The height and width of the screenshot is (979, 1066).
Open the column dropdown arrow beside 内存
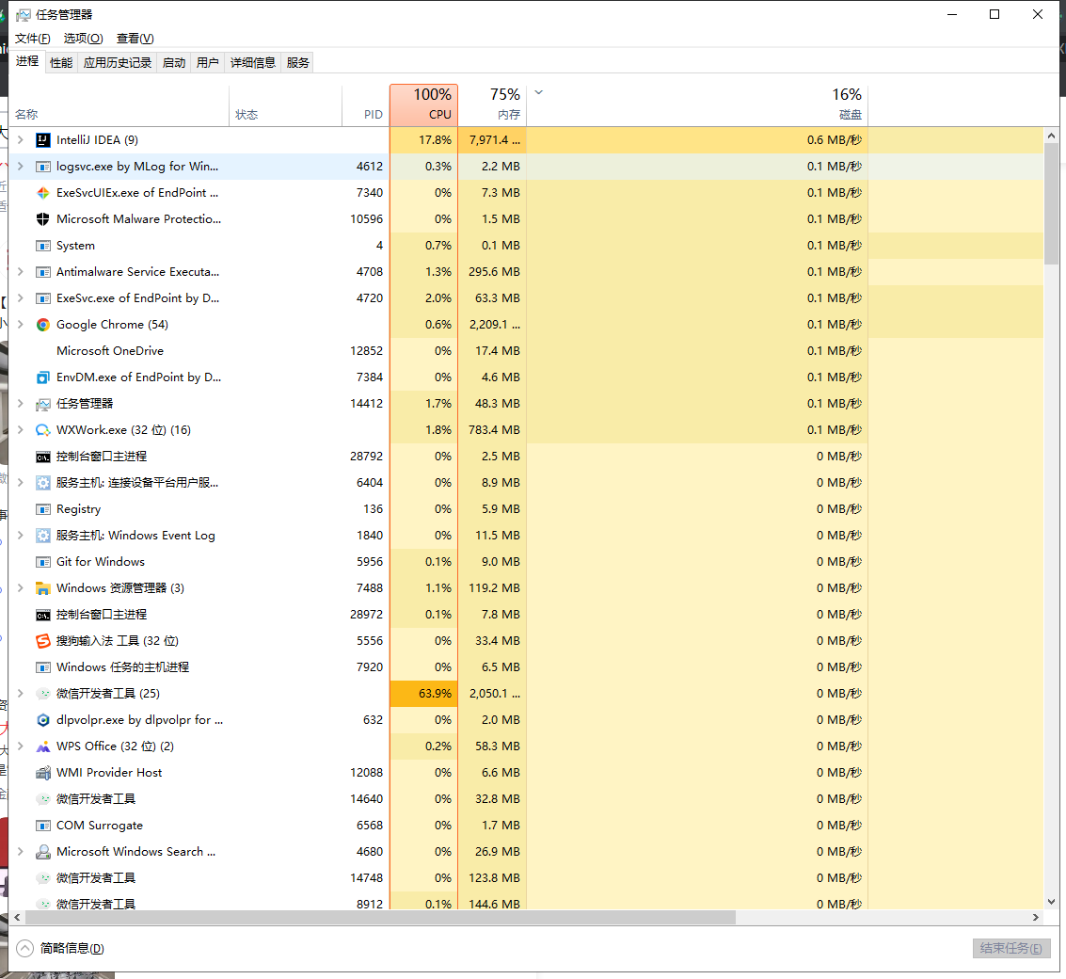click(x=538, y=92)
